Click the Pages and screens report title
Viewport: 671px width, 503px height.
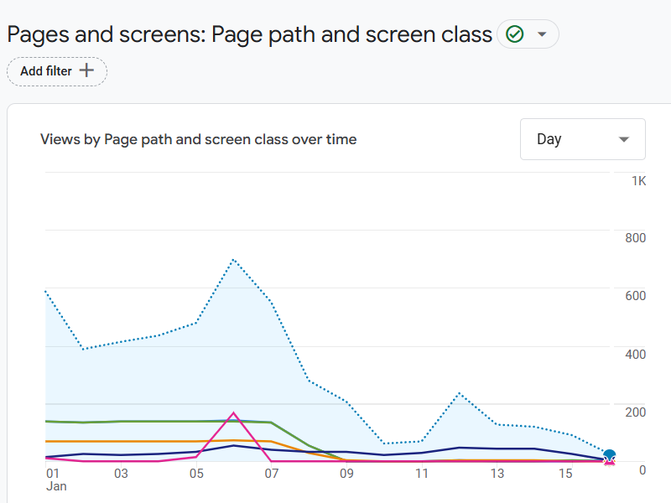[x=249, y=34]
